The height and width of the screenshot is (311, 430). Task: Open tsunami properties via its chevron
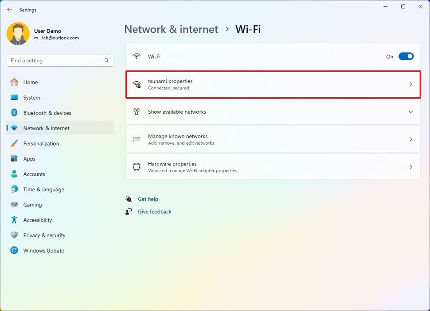tap(411, 84)
